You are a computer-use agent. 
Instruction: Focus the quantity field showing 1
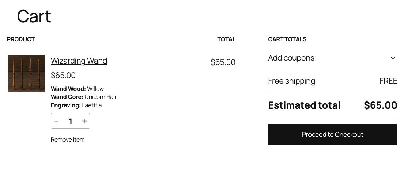70,121
